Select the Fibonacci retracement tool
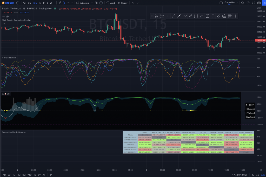266x177 pixels. click(224, 16)
